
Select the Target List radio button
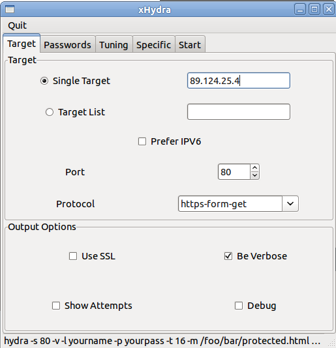pyautogui.click(x=50, y=112)
